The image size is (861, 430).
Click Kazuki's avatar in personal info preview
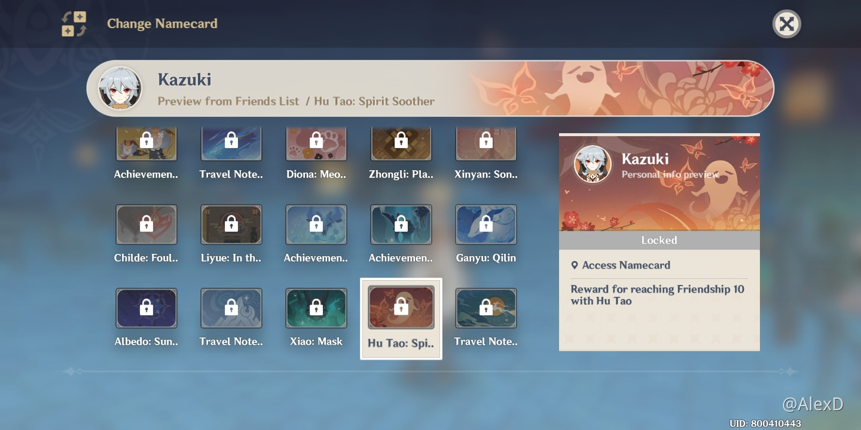point(593,163)
